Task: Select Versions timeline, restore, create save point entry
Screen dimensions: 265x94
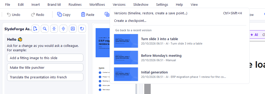Action: [180, 13]
